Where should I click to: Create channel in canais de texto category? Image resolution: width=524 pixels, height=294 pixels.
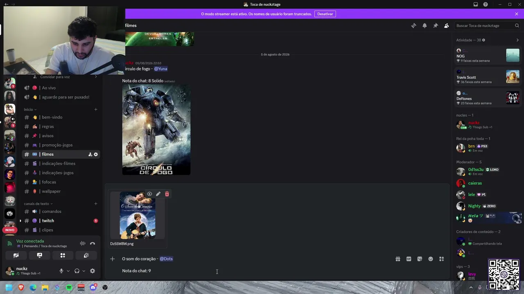[96, 204]
